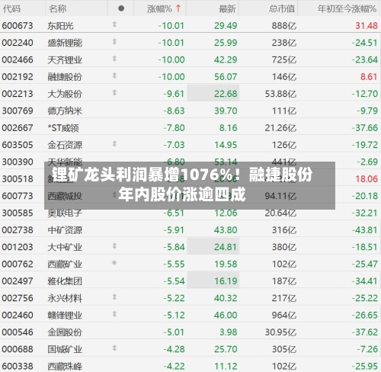Click the -43.81 year-to-date value
381x372 pixels.
tap(364, 230)
